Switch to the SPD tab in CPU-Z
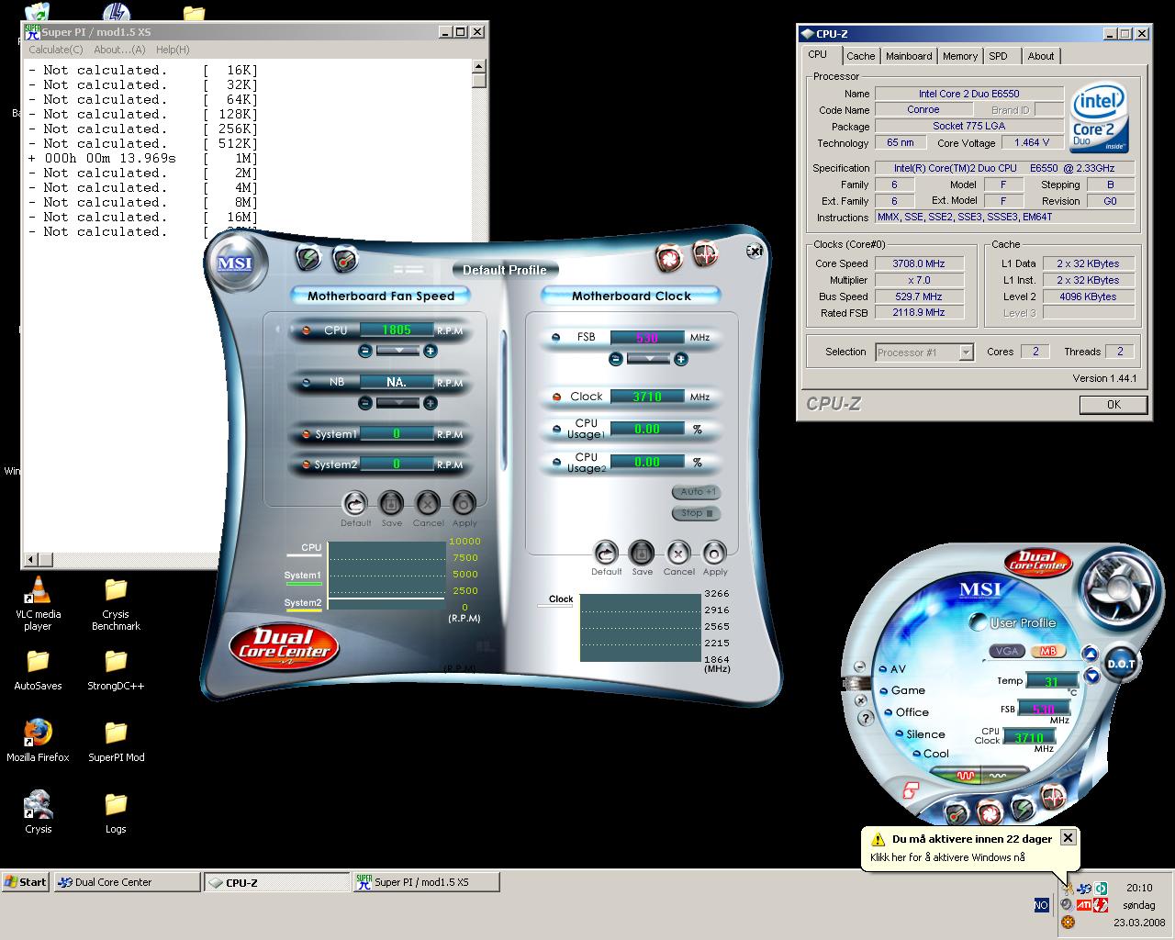1175x940 pixels. (x=999, y=56)
